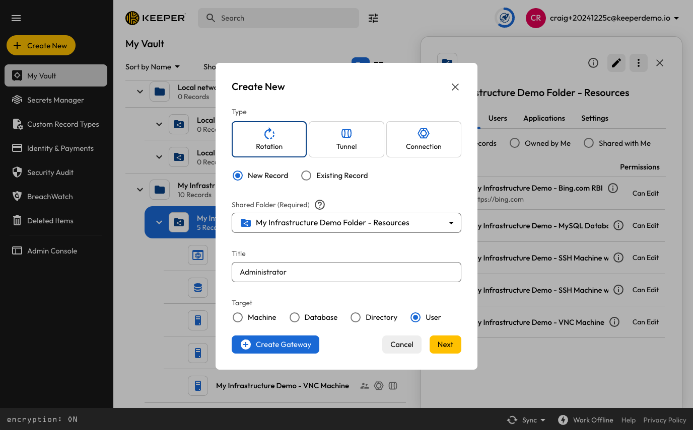Expand the Sort by Name dropdown
The height and width of the screenshot is (430, 693).
coord(153,67)
